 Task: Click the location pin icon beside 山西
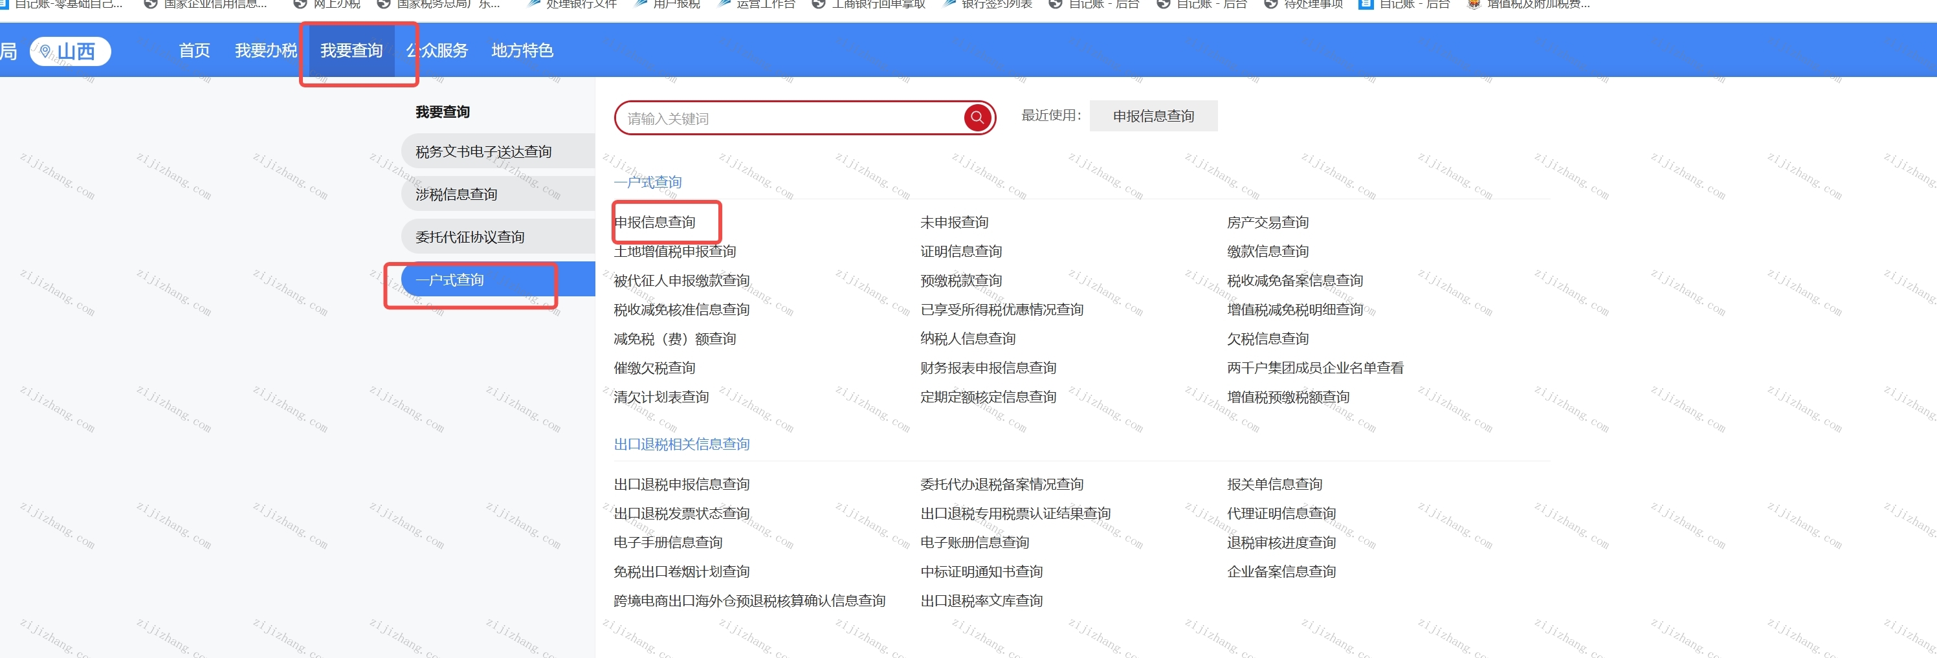[x=46, y=51]
